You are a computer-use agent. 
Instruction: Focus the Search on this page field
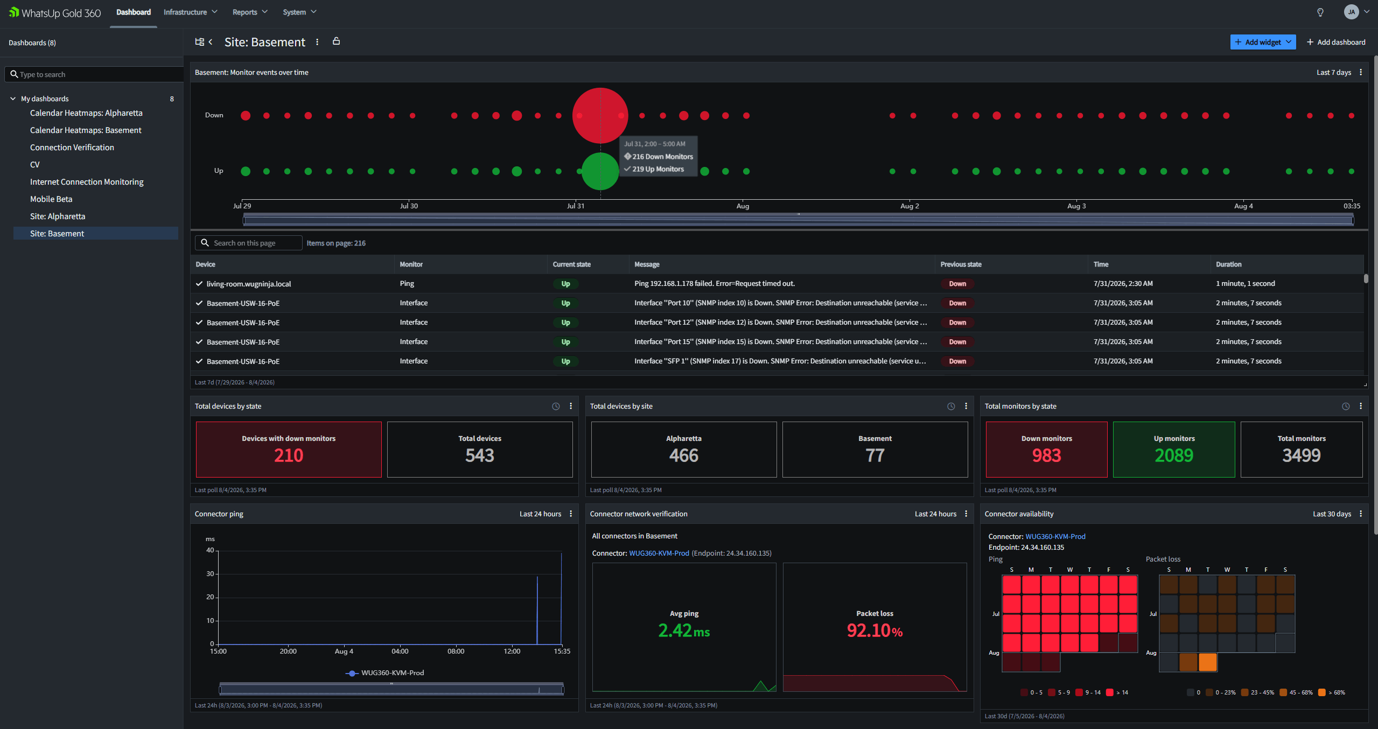coord(248,243)
